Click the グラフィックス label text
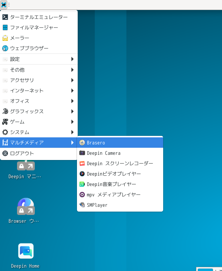 tap(27, 111)
